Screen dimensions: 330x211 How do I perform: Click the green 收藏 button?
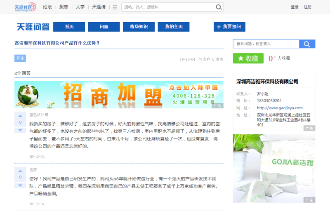[248, 59]
